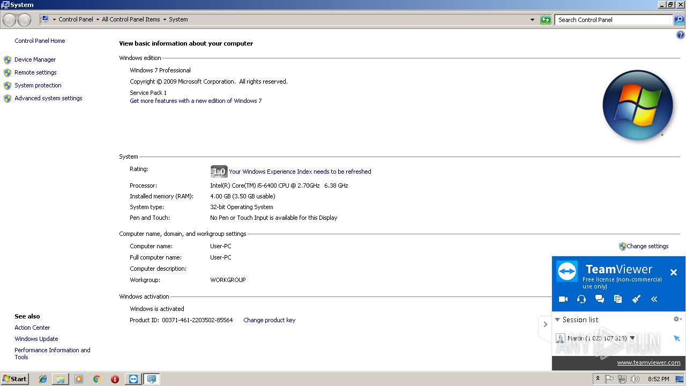Open the Start menu
Viewport: 686px width, 386px height.
click(x=14, y=379)
